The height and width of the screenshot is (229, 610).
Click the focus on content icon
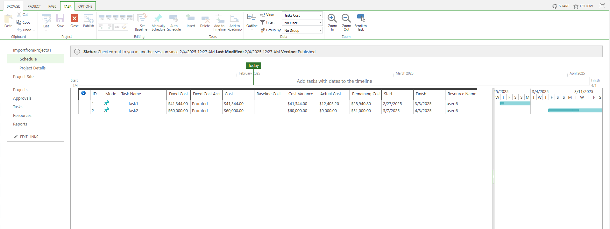[x=602, y=6]
